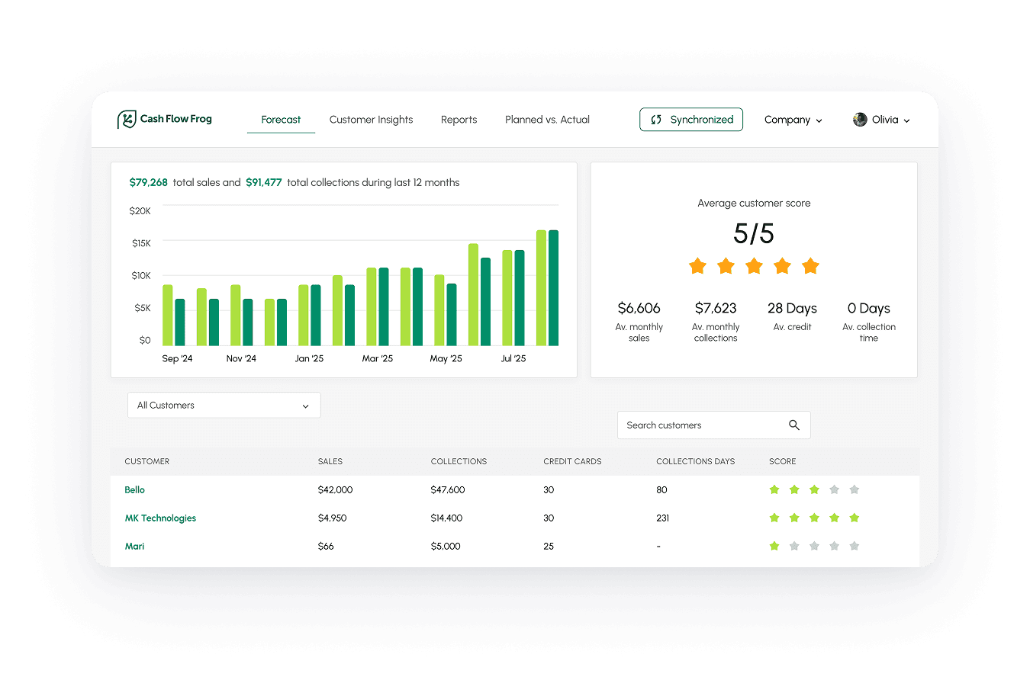
Task: Go to the Reports tab
Action: point(459,120)
